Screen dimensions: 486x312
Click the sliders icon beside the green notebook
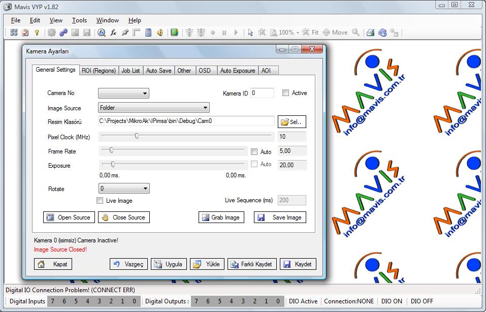189,32
